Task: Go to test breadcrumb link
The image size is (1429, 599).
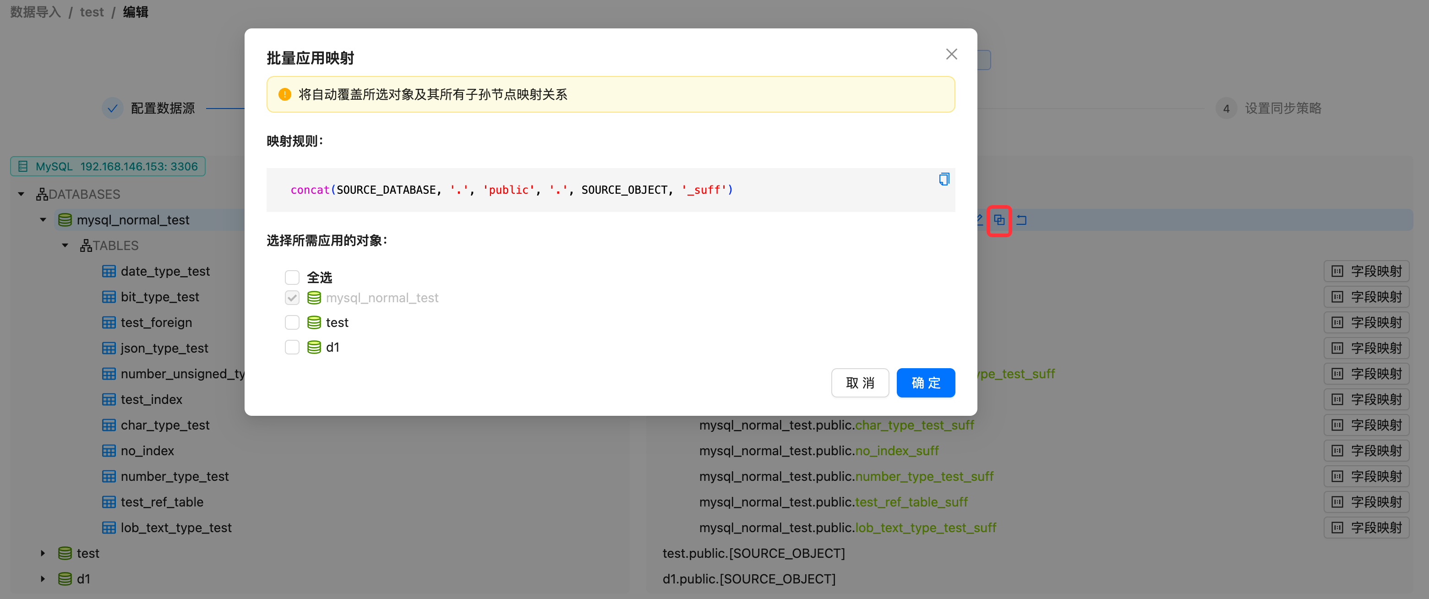Action: 92,11
